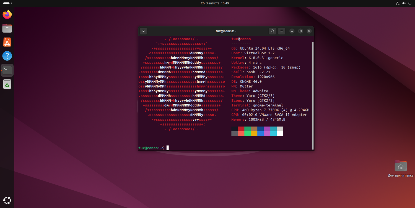Click the volume icon in the top bar

coord(404,3)
